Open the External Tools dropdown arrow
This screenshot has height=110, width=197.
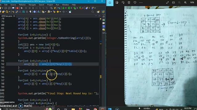(83, 8)
